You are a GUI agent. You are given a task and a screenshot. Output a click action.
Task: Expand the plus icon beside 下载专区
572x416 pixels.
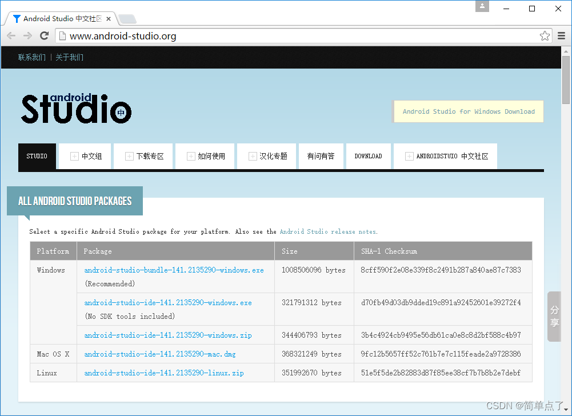pyautogui.click(x=129, y=156)
